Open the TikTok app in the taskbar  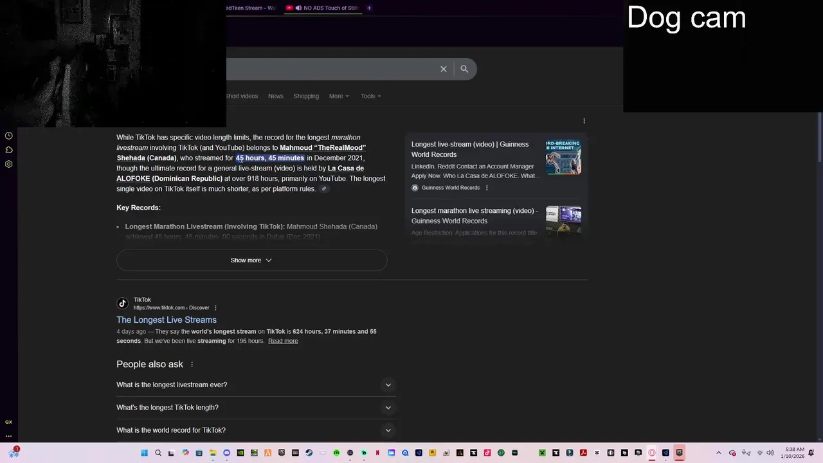[487, 453]
